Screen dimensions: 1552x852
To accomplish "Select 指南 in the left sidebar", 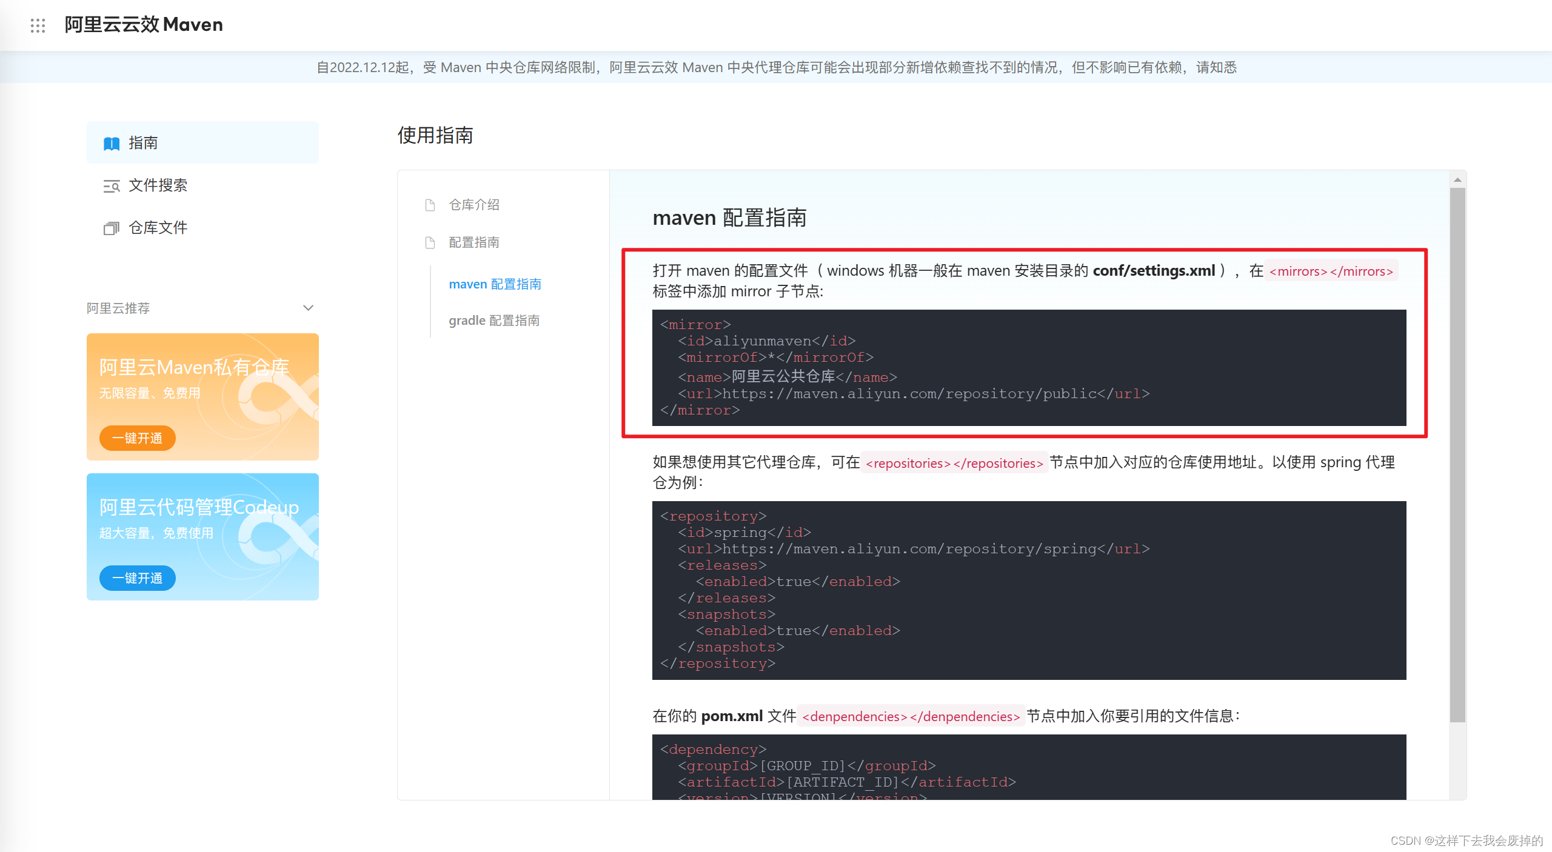I will coord(143,143).
